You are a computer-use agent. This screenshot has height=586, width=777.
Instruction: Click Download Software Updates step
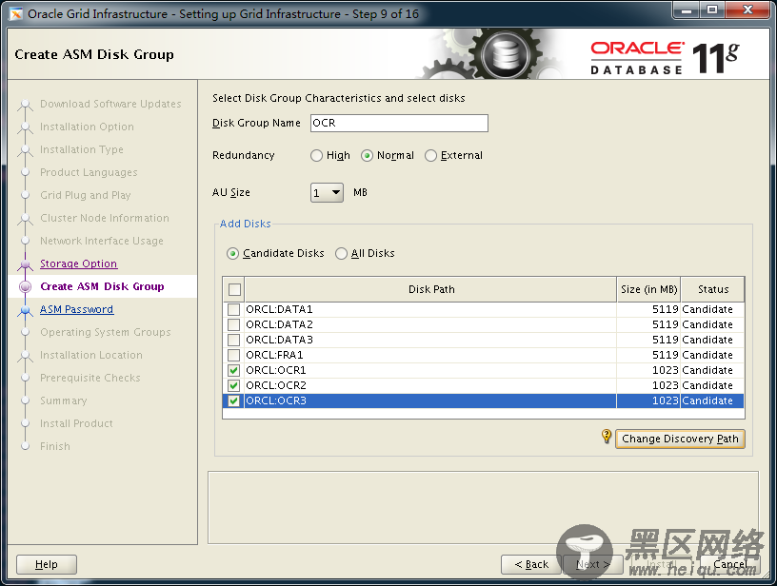coord(110,104)
